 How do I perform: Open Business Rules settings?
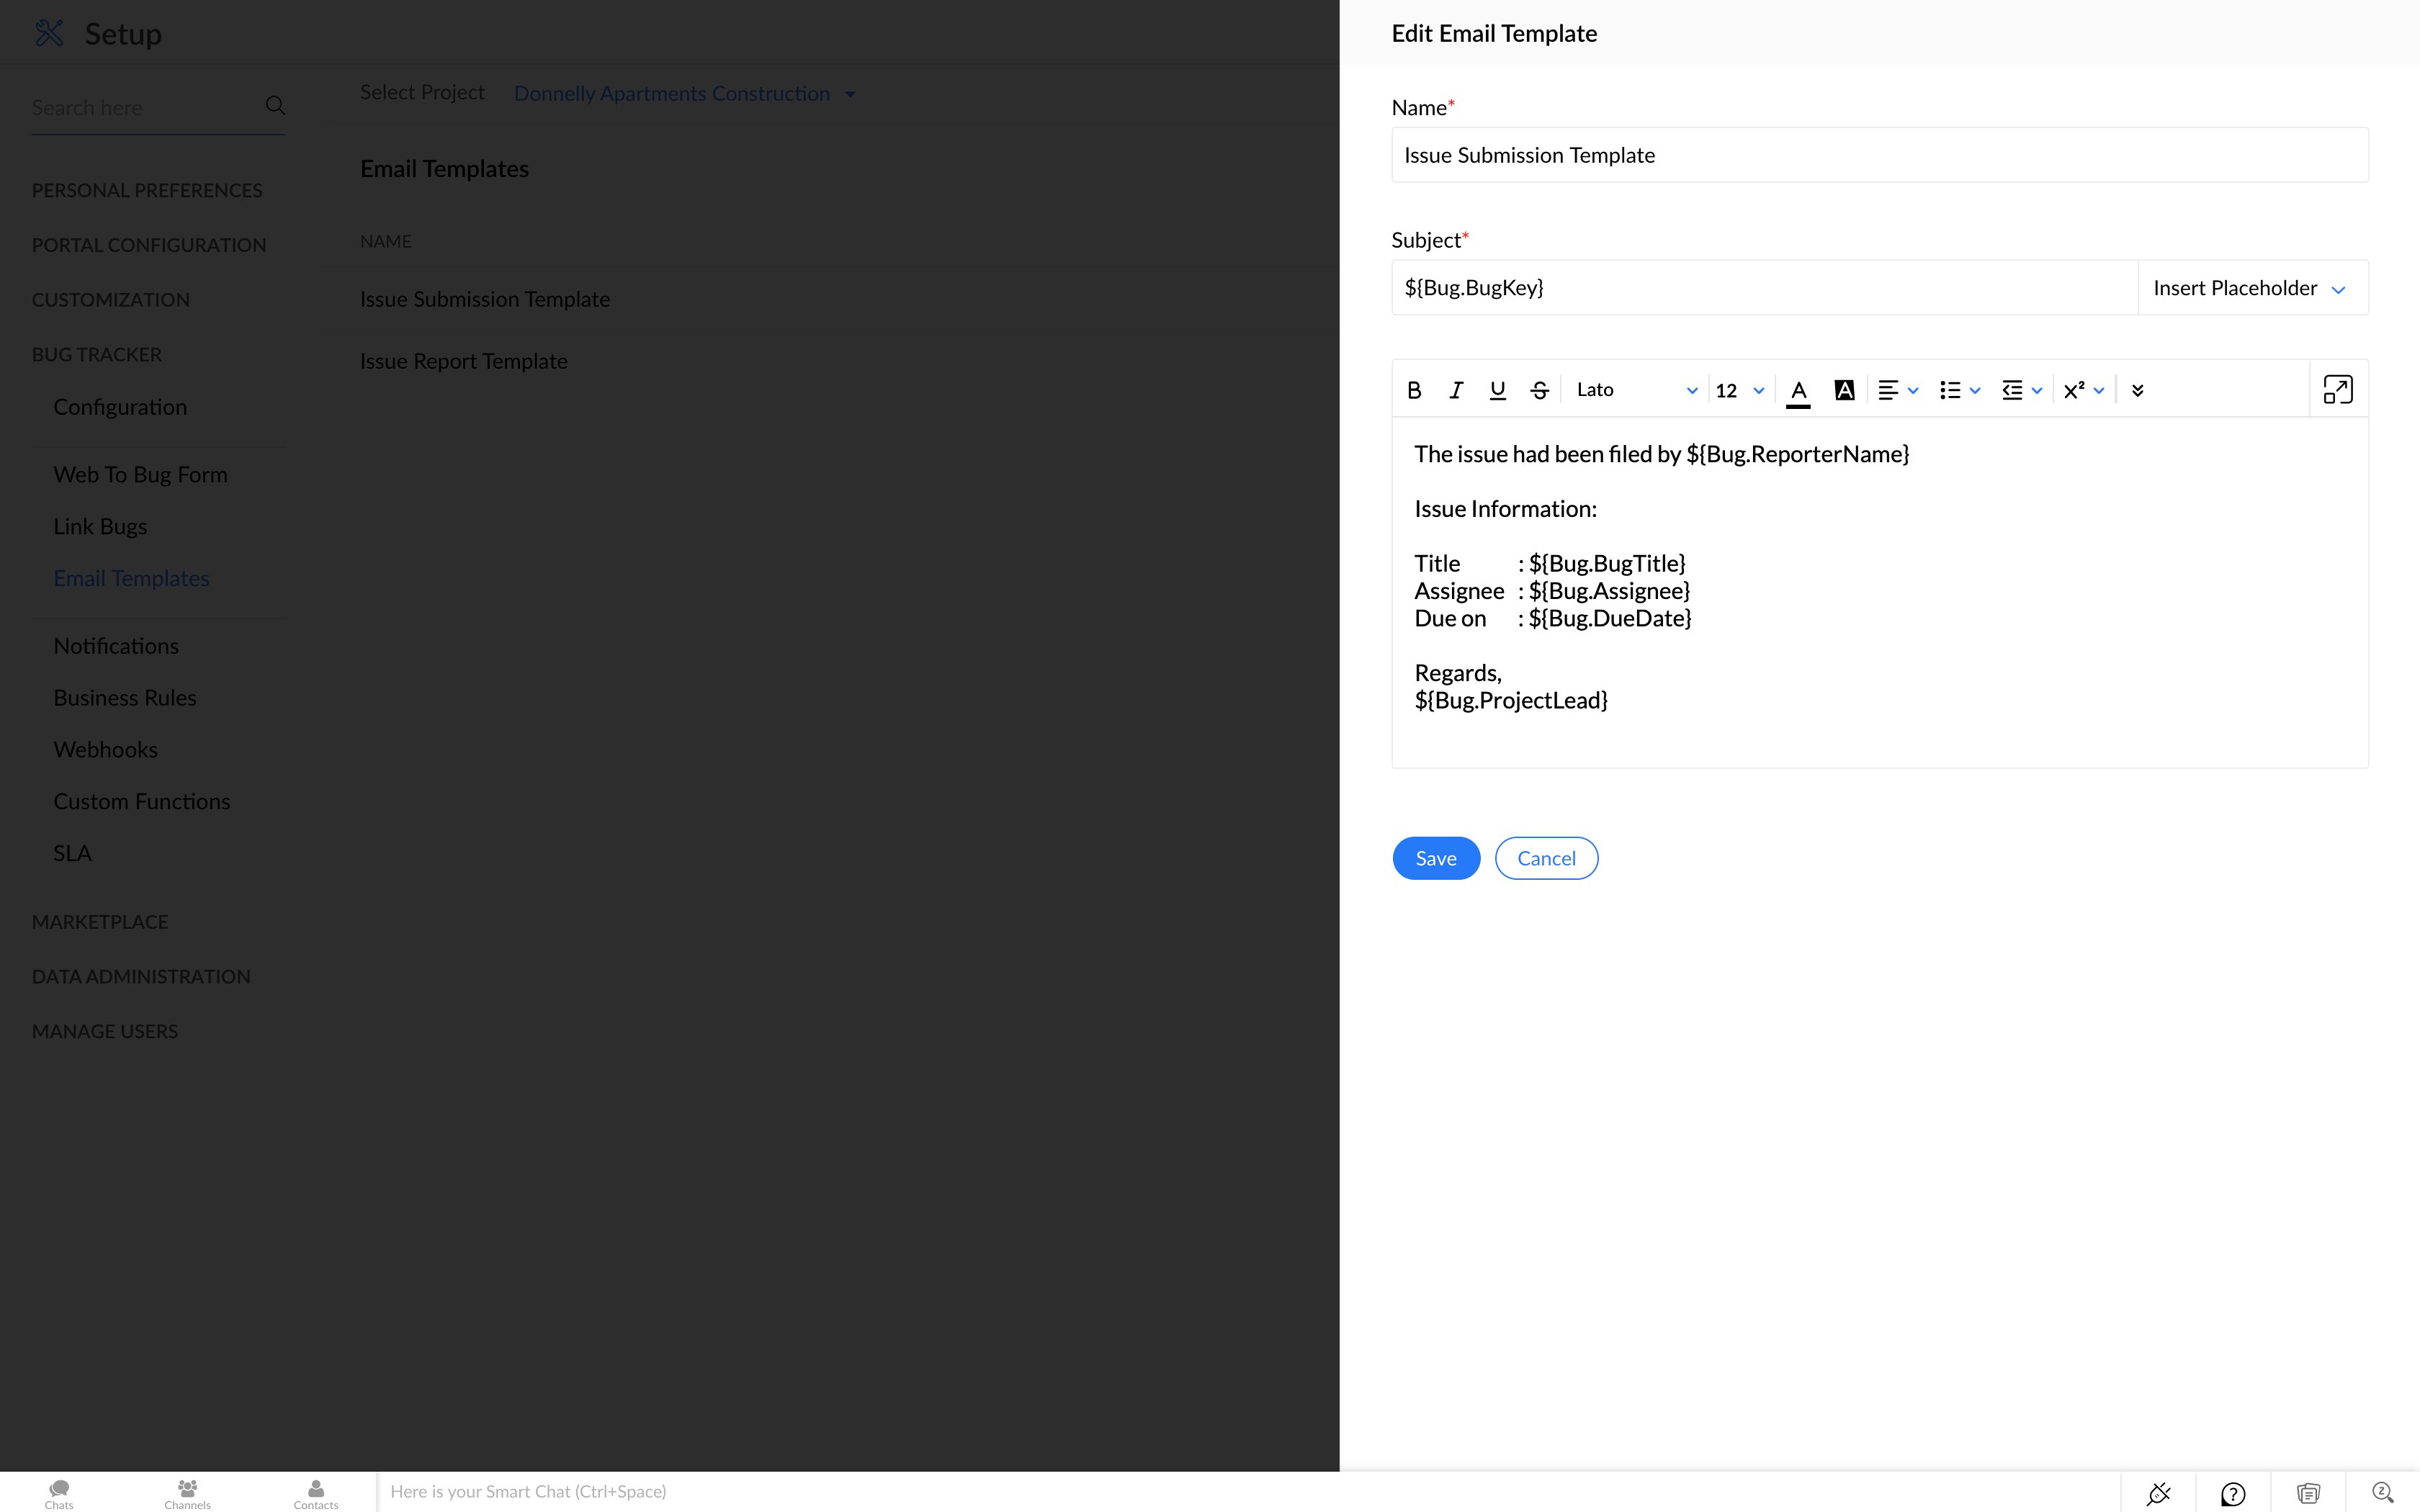point(125,698)
